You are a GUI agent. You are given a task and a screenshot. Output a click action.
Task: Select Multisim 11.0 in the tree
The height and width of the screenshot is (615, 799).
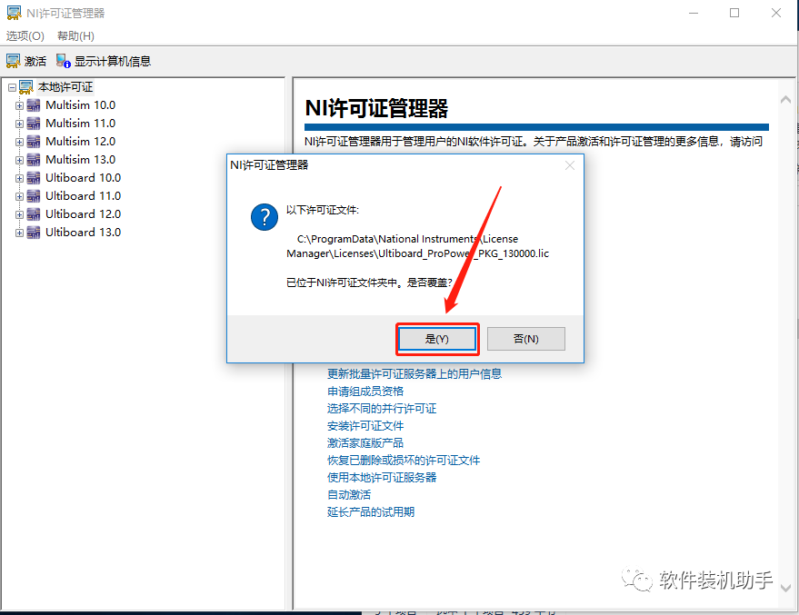[x=81, y=124]
